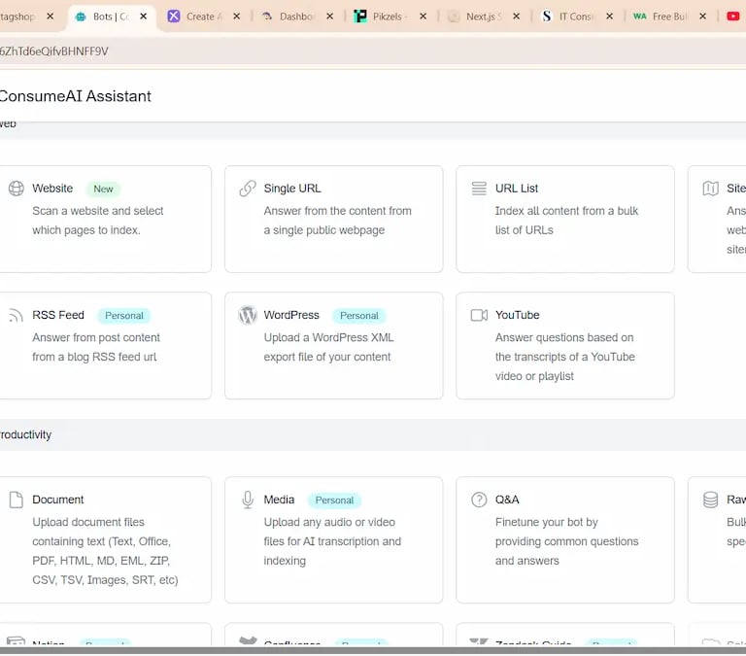The image size is (746, 656).
Task: Switch to the Bots browser tab
Action: (x=112, y=17)
